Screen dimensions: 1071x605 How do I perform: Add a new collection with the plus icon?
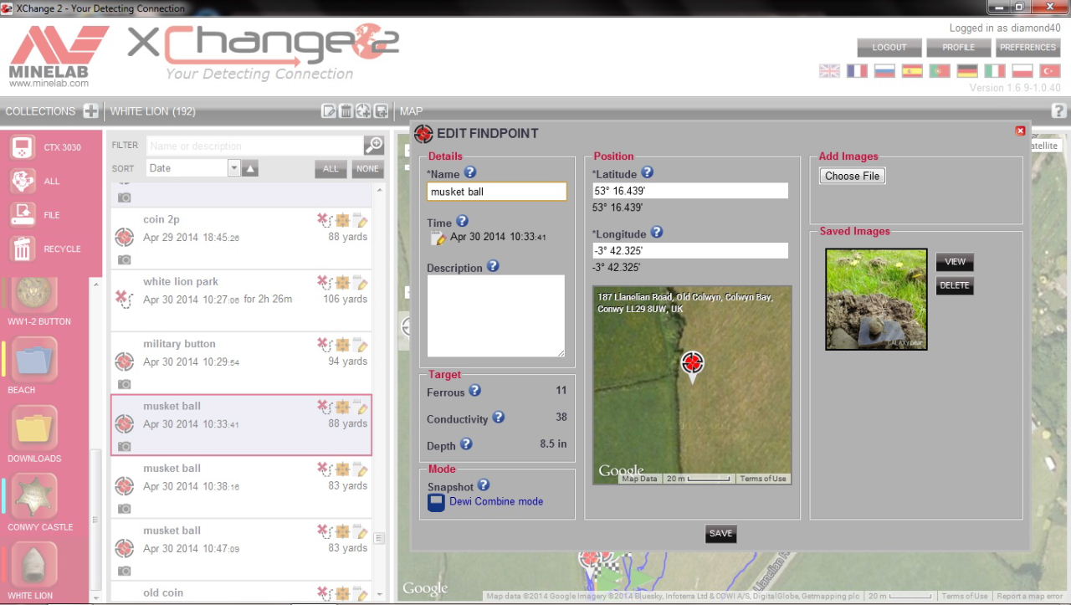pyautogui.click(x=90, y=111)
